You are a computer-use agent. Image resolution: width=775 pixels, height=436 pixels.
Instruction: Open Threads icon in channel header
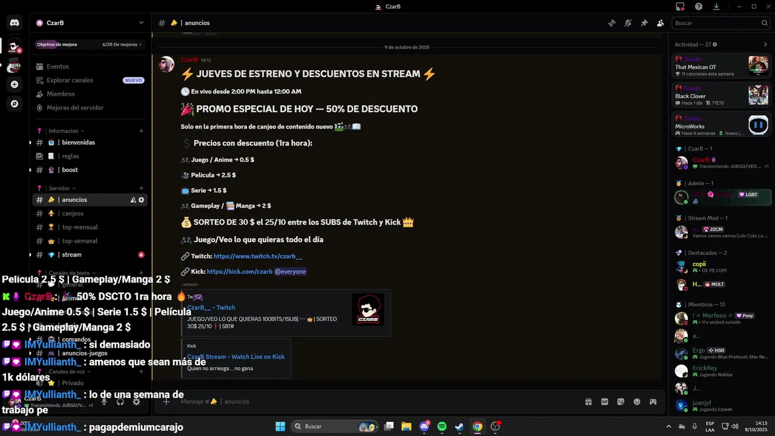(612, 23)
